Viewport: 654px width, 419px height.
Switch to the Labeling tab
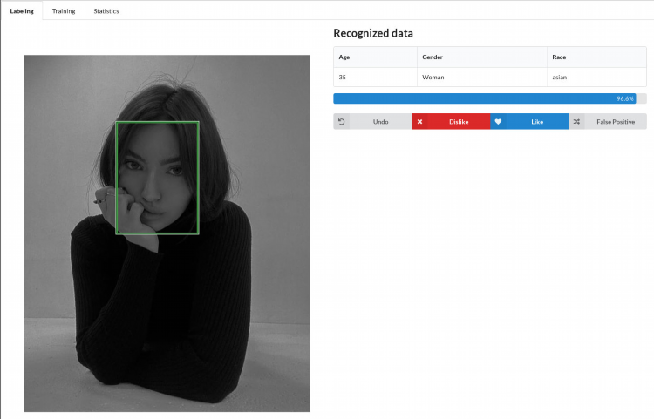(22, 11)
